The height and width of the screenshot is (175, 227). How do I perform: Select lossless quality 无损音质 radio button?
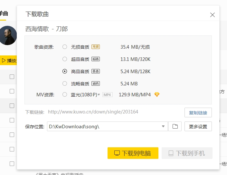tap(65, 47)
